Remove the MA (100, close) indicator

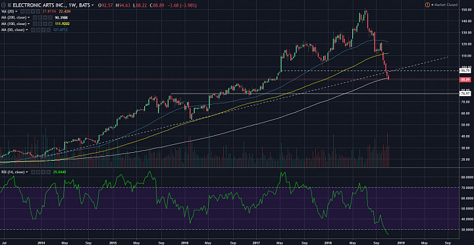50,24
